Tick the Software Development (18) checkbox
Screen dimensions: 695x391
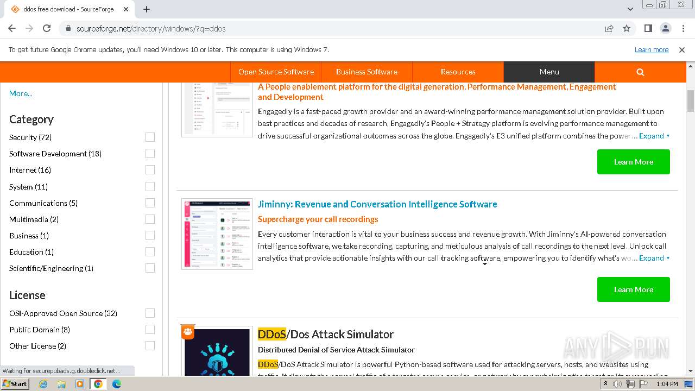tap(150, 154)
